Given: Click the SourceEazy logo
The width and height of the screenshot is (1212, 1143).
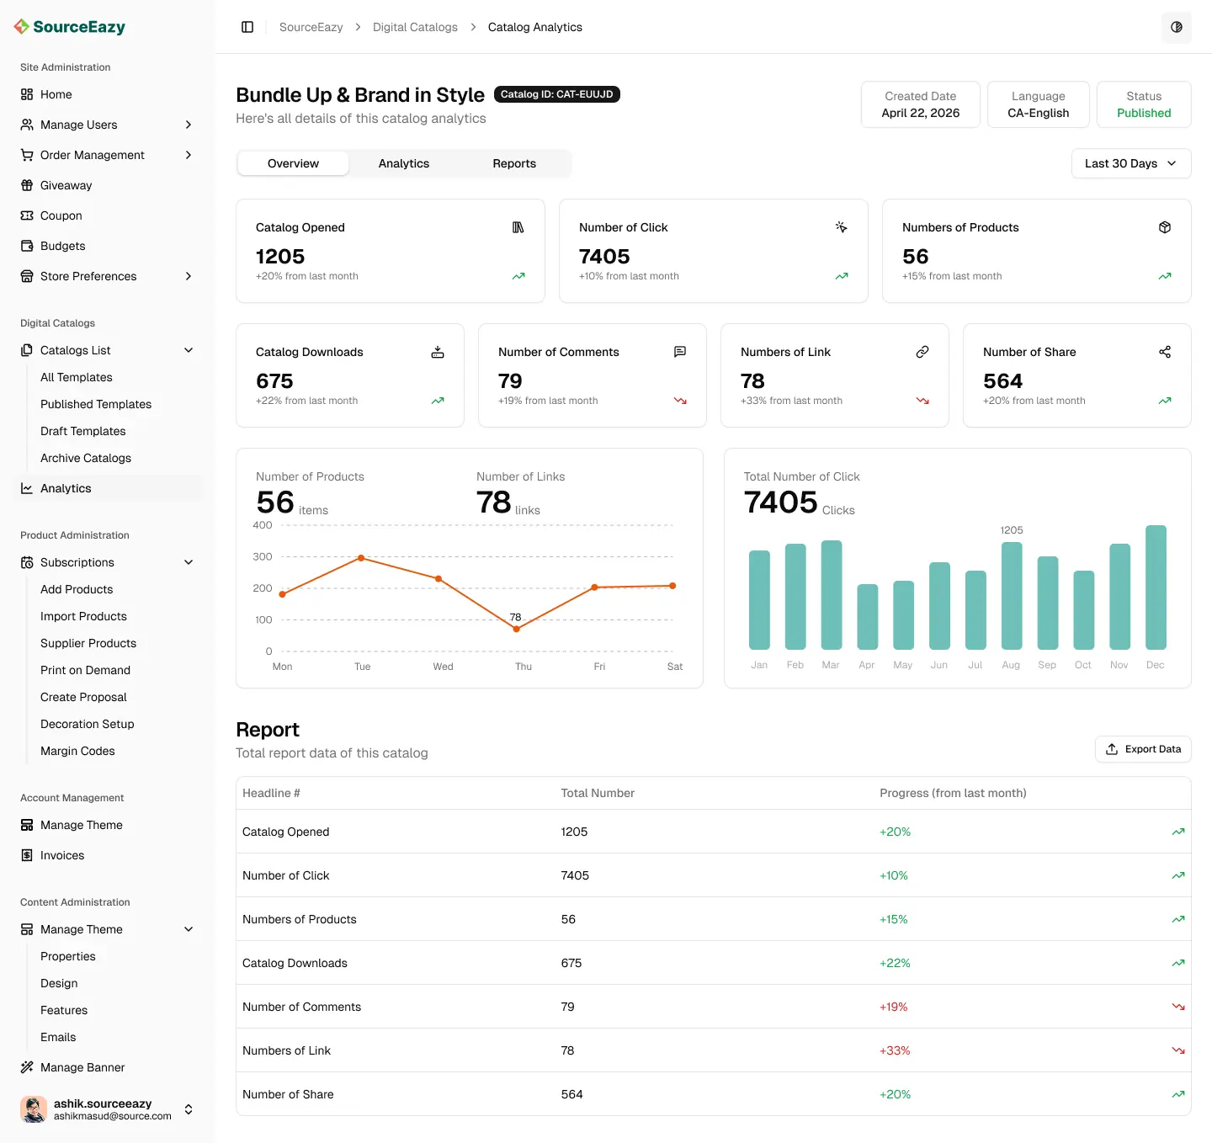Looking at the screenshot, I should (70, 27).
